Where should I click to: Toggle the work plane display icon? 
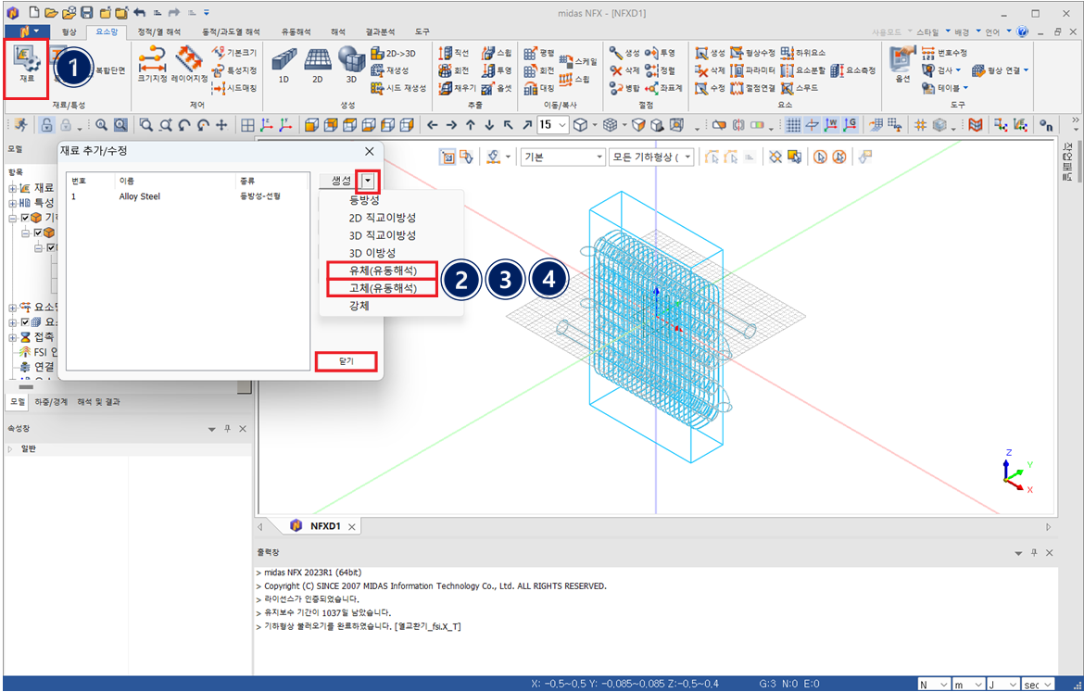[813, 125]
